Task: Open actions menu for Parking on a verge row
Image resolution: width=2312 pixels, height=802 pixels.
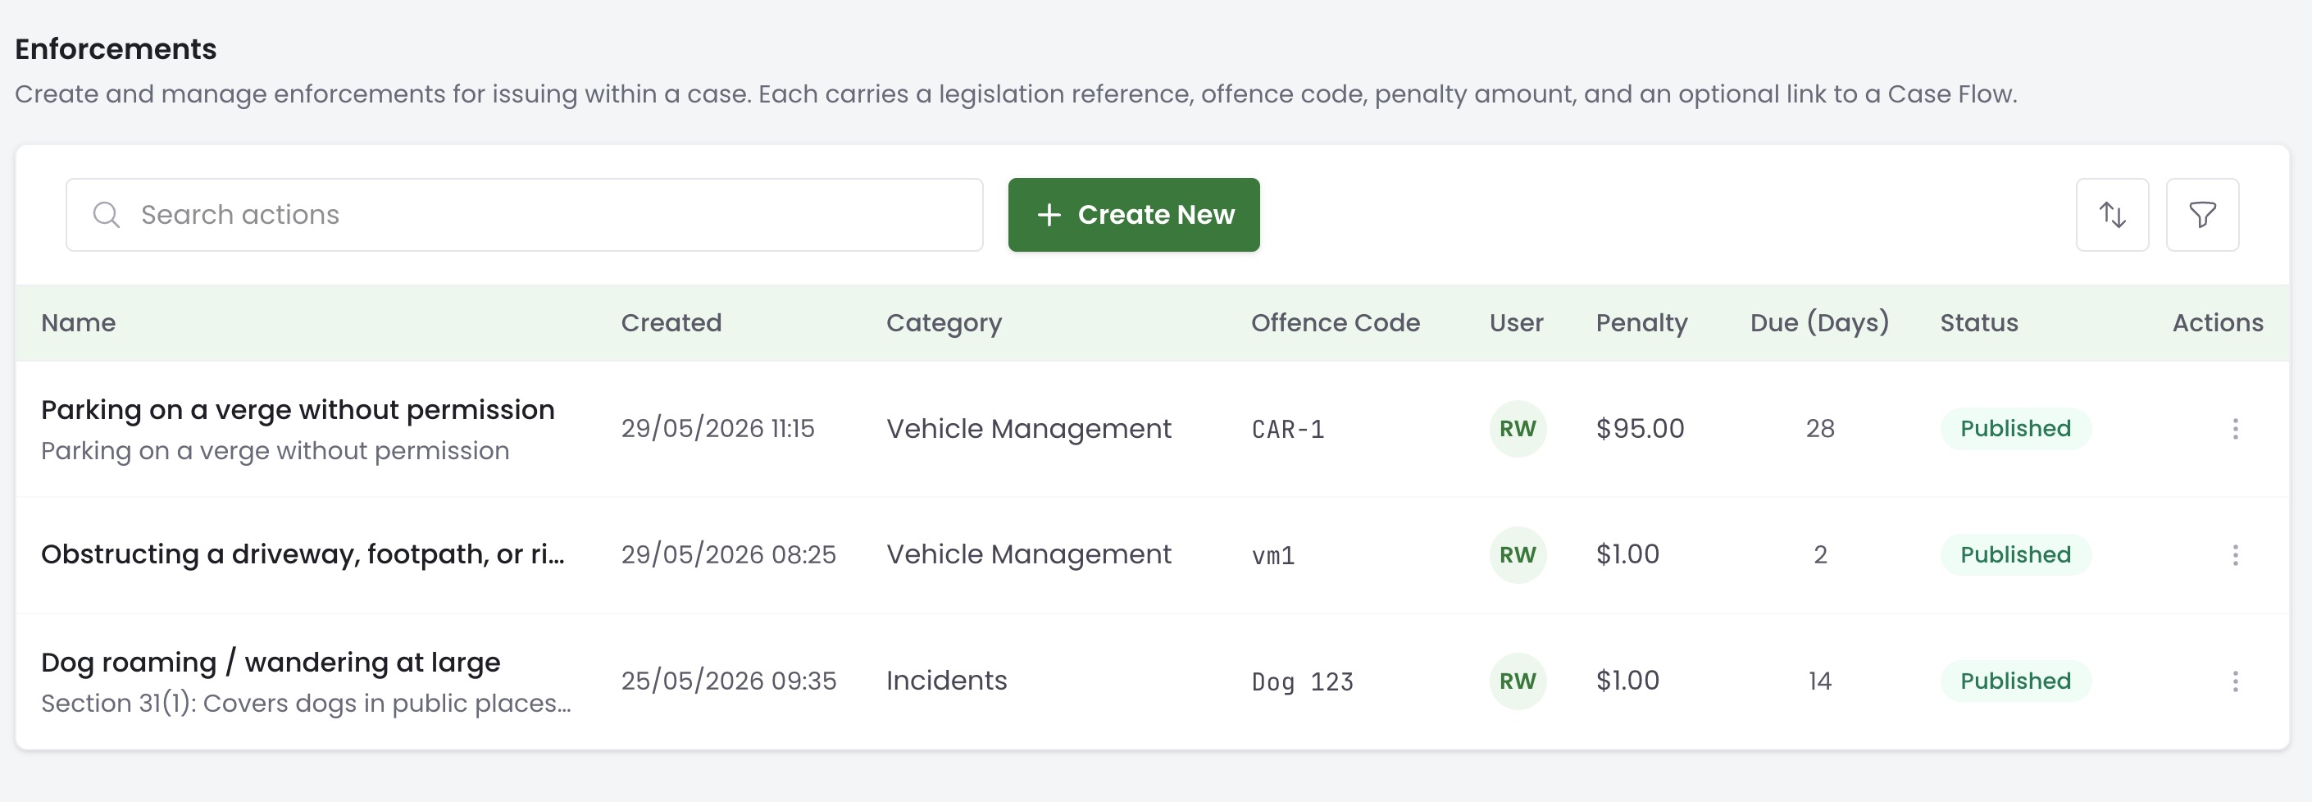Action: (2235, 428)
